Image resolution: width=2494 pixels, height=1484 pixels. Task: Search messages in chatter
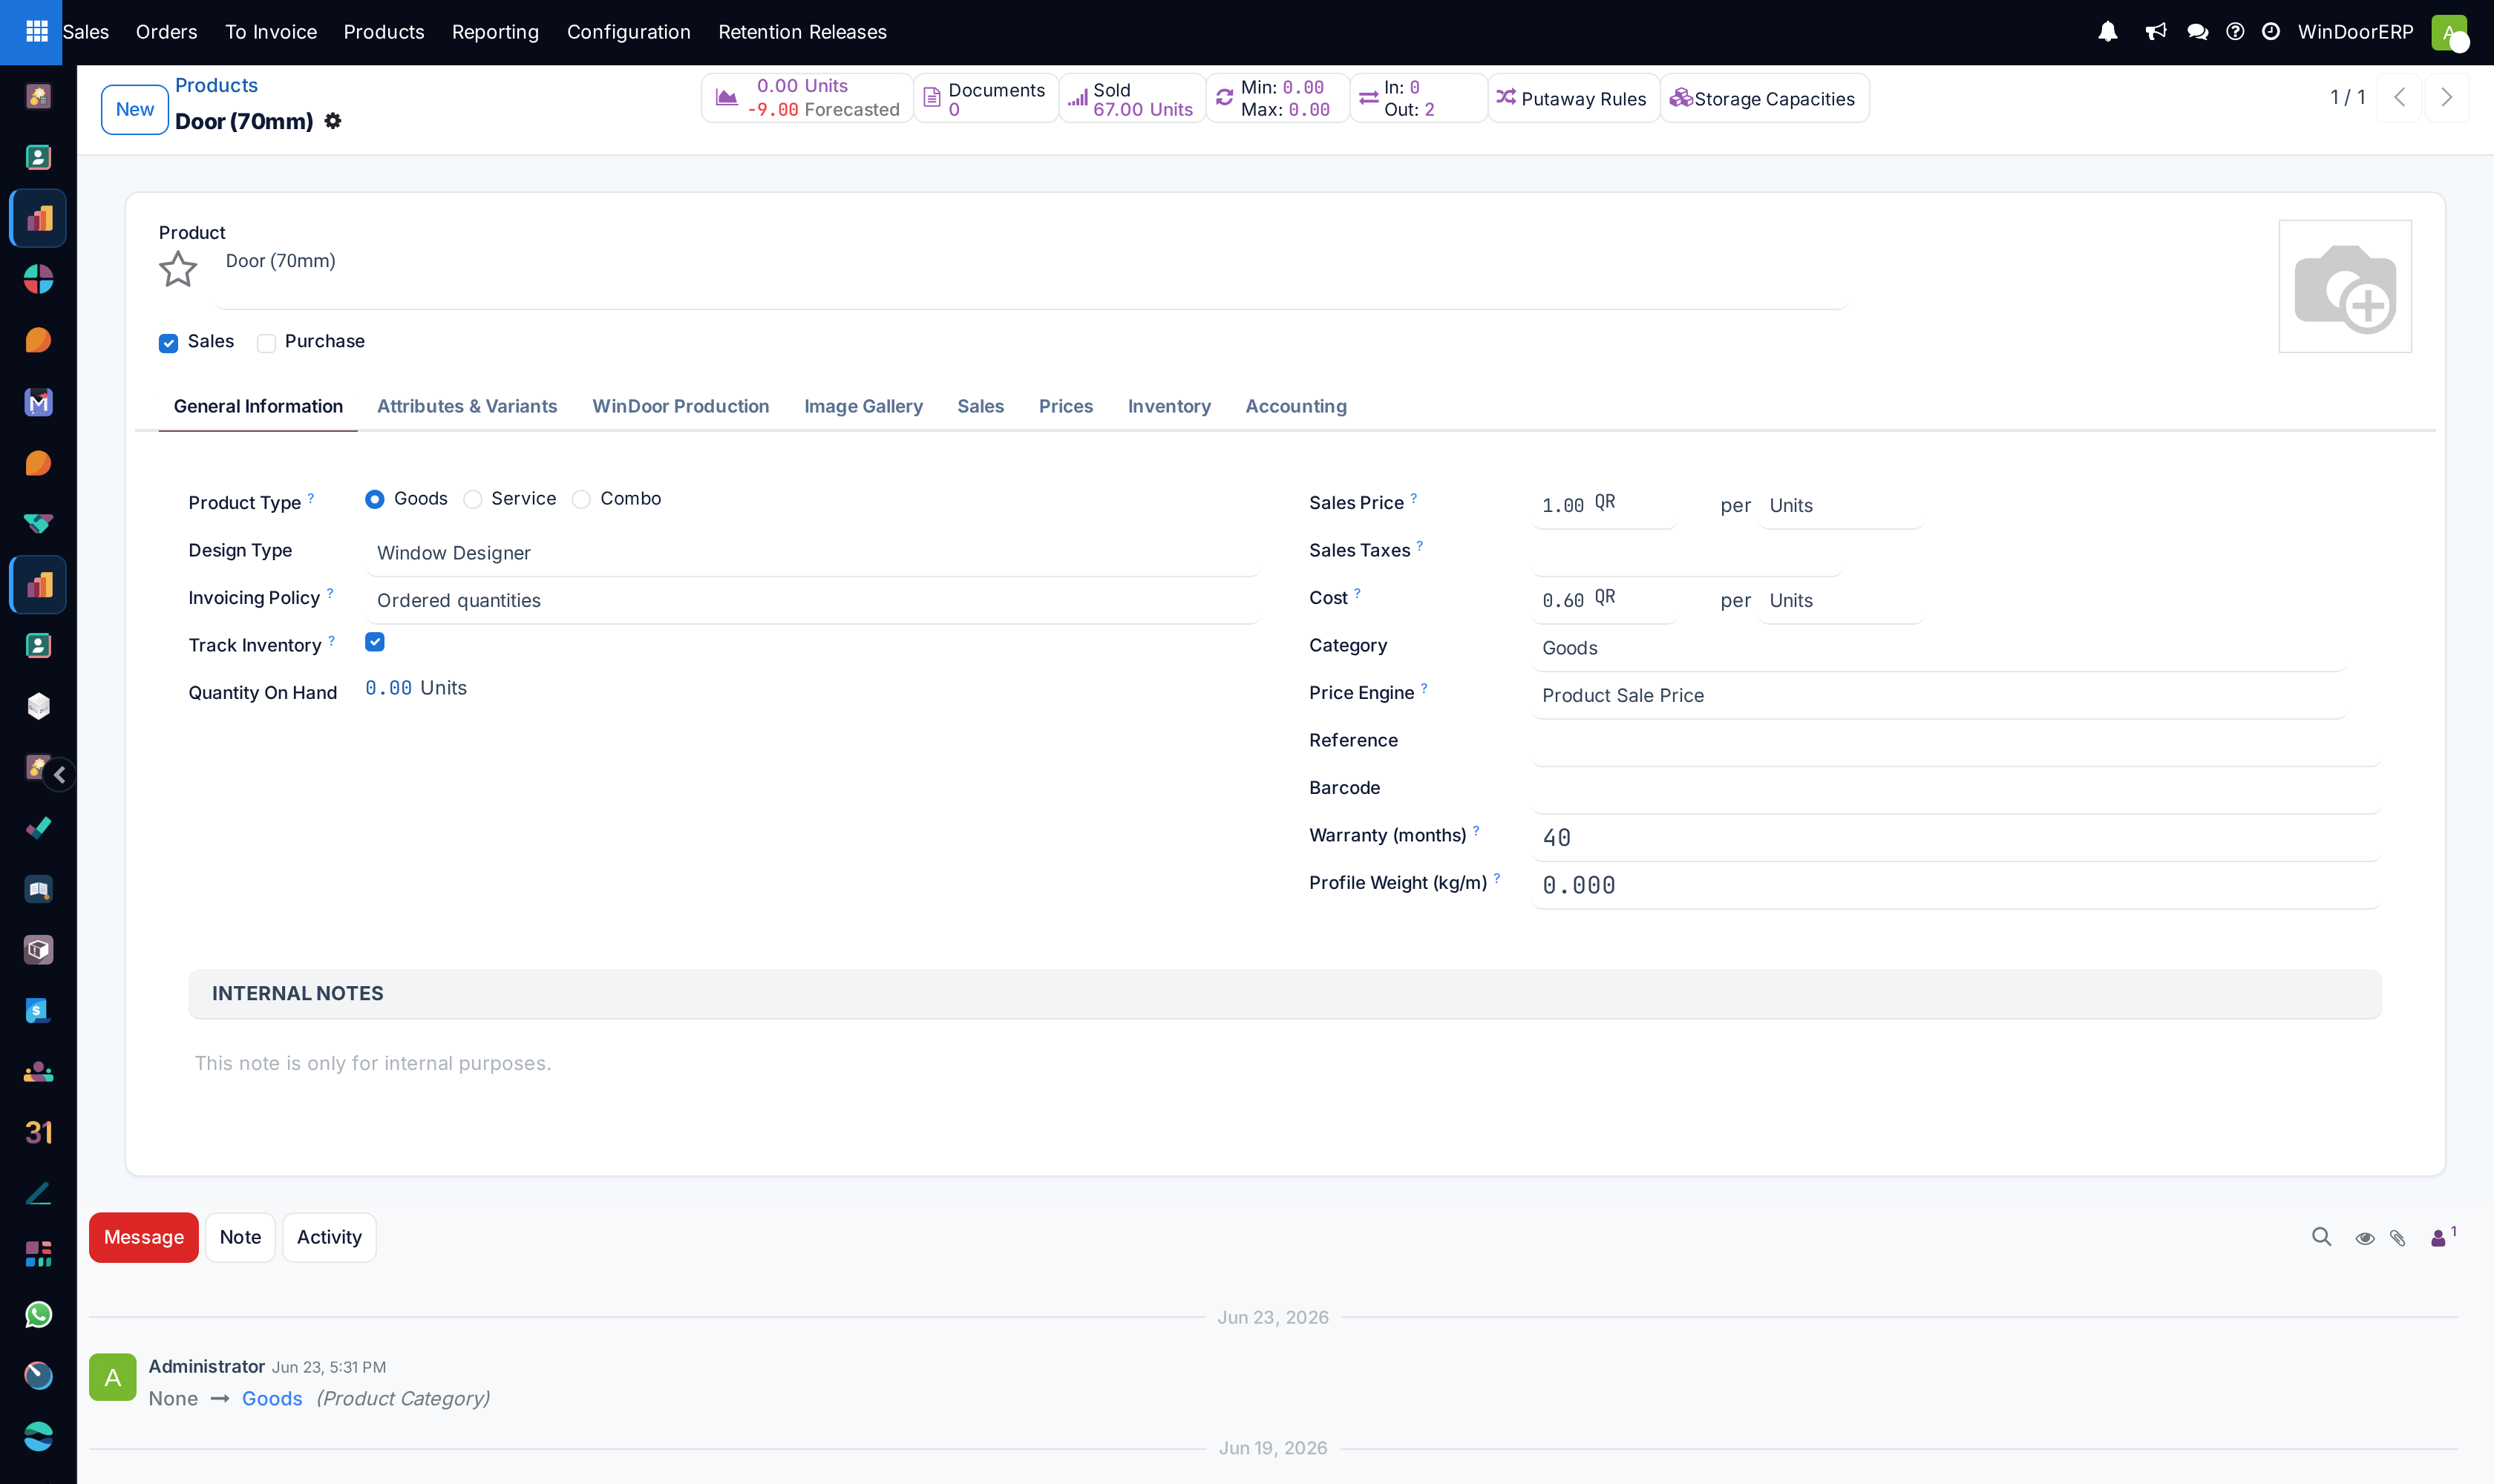[x=2322, y=1237]
